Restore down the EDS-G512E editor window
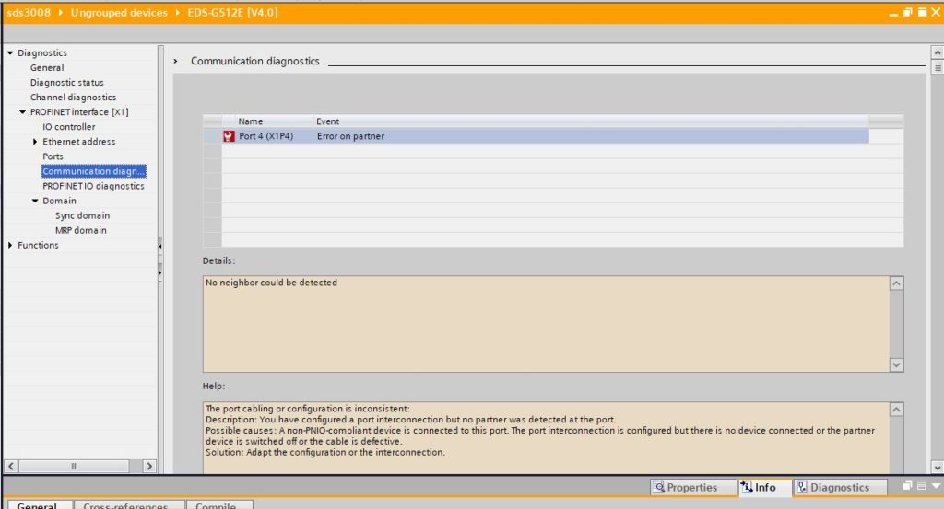This screenshot has height=509, width=944. (908, 13)
